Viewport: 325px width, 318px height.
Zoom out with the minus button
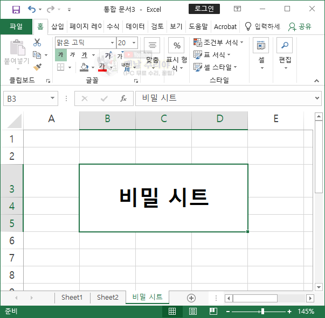[x=228, y=312]
